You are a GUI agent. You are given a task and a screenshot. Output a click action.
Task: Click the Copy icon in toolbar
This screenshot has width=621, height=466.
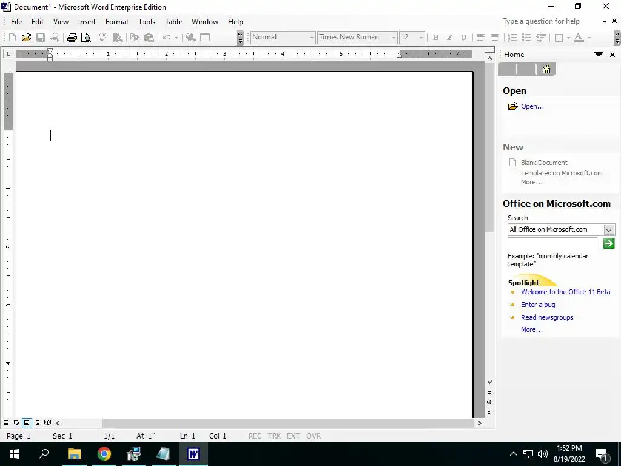[x=135, y=38]
